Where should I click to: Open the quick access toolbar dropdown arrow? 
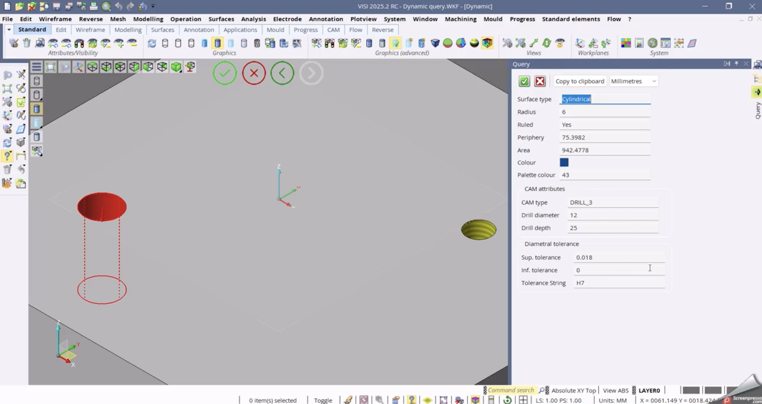[153, 6]
